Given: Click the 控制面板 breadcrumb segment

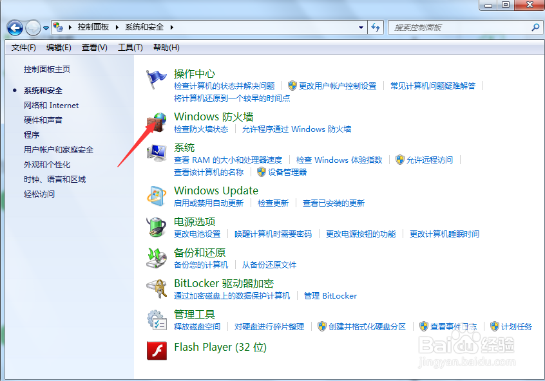Looking at the screenshot, I should 93,27.
